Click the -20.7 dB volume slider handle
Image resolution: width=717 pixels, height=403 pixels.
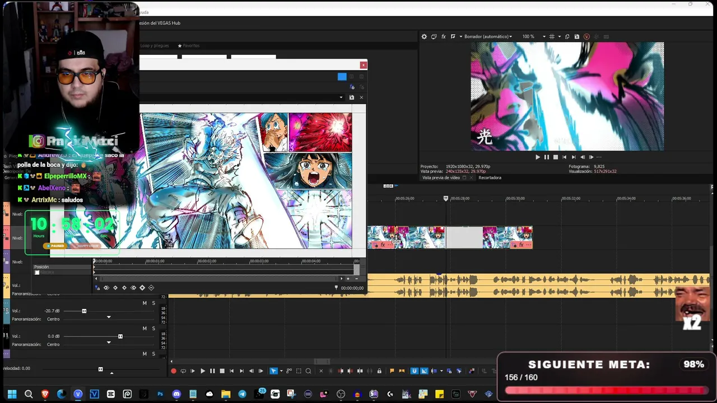tap(84, 311)
